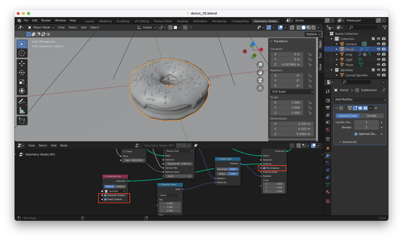Viewport: 403px width, 240px height.
Task: Click the Location Z value field
Action: 287,65
